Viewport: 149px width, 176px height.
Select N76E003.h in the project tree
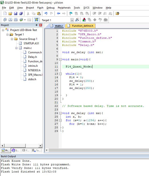click(34, 71)
